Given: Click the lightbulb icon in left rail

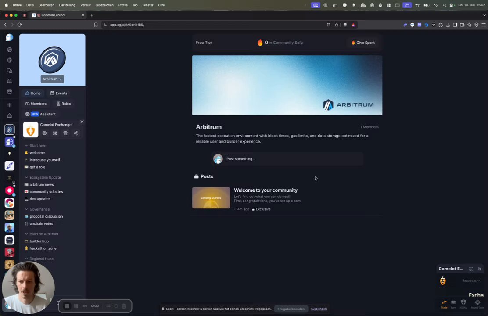Looking at the screenshot, I should click(9, 154).
